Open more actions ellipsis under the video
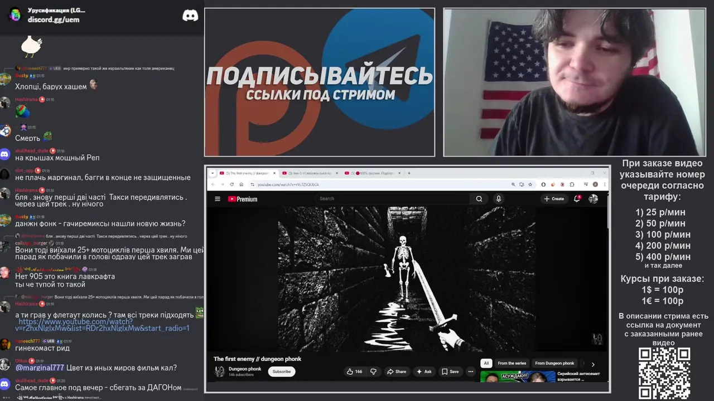The width and height of the screenshot is (714, 401). point(471,371)
